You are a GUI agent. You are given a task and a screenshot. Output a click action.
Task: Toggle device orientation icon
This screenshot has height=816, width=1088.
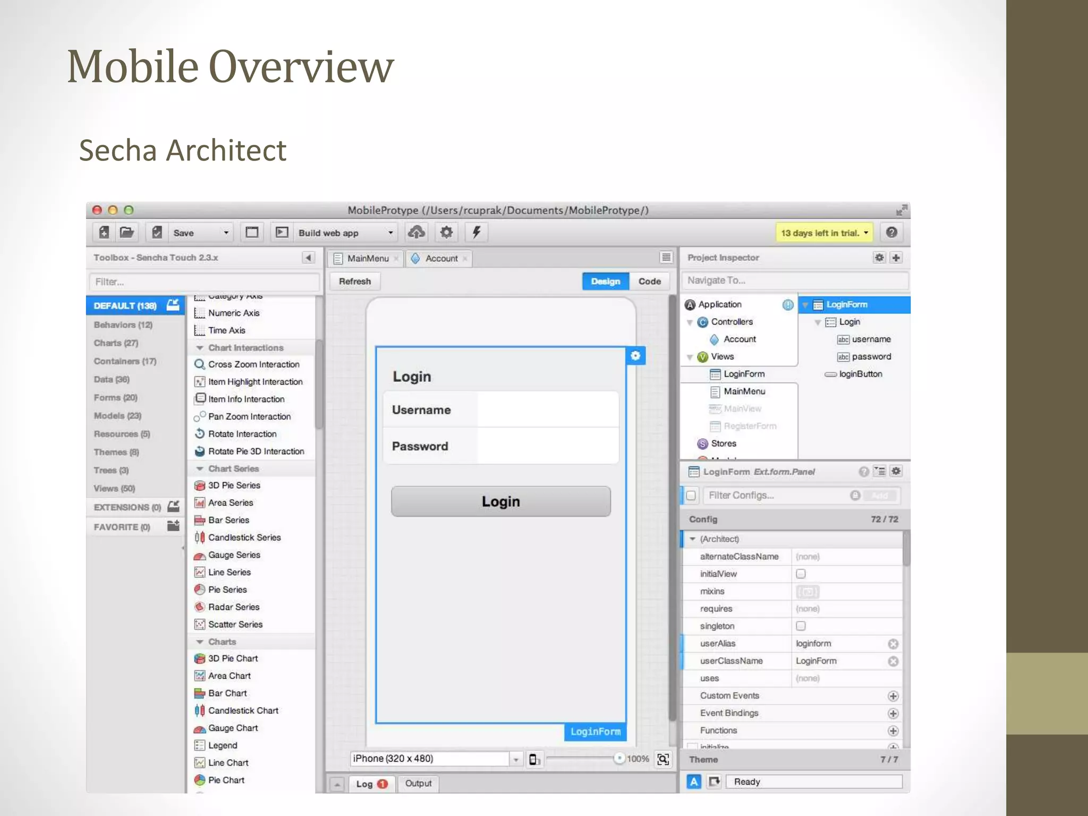tap(534, 759)
